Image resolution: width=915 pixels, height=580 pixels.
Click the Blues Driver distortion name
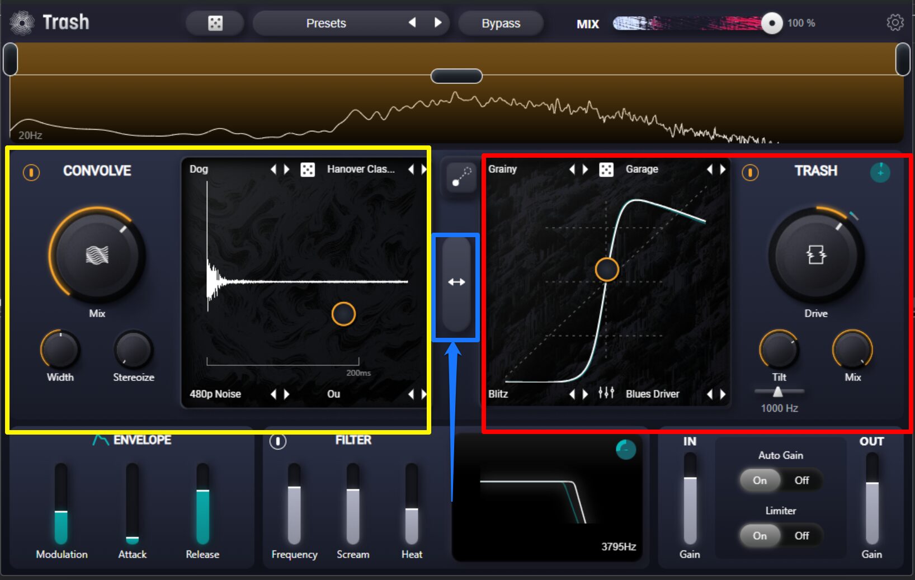pyautogui.click(x=652, y=394)
